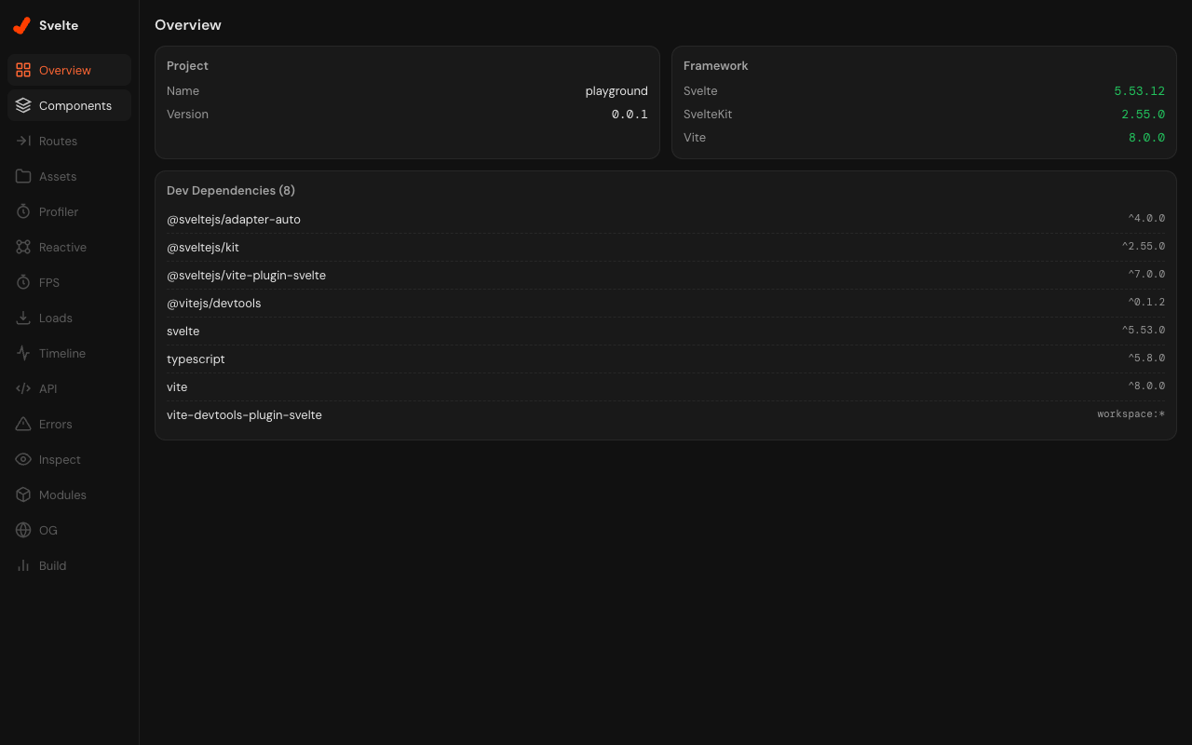Click the ^2.55.0 version value
The image size is (1192, 745).
pos(1144,247)
